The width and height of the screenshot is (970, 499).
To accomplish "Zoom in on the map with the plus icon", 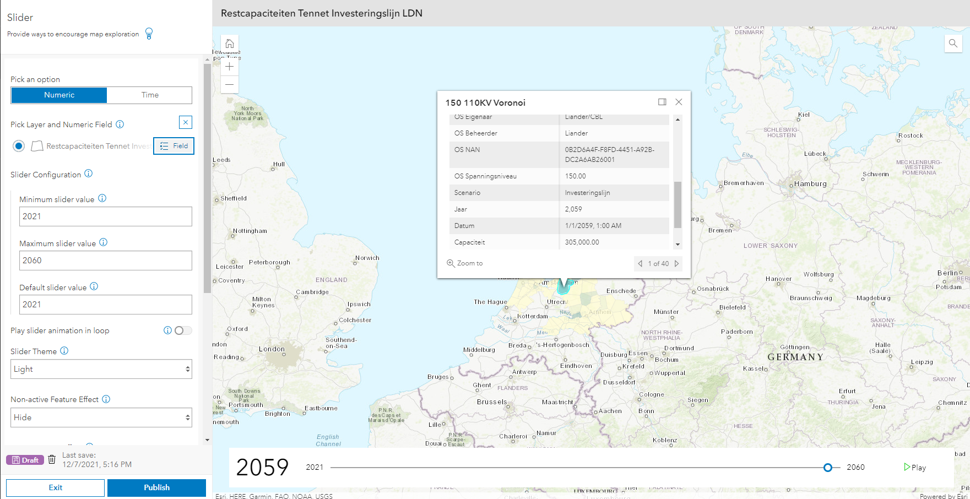I will point(229,66).
